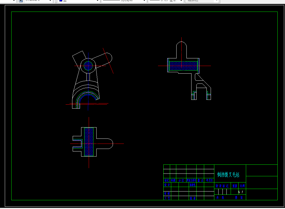The image size is (285, 209).
Task: Open the 蓝 color control dropdown
Action: [98, 1]
